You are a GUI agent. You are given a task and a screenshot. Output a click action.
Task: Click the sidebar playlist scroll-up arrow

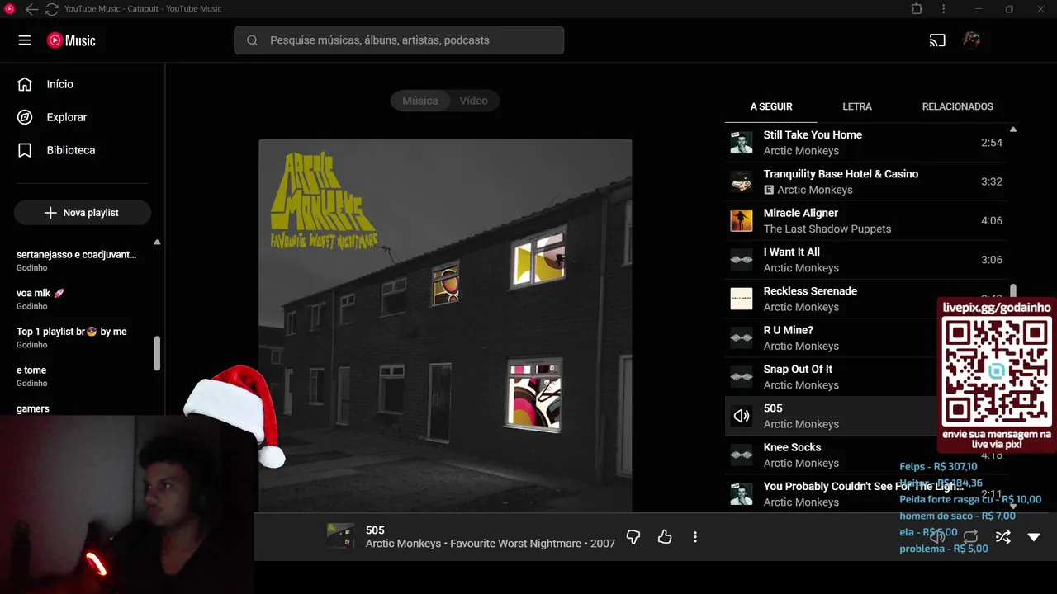point(157,243)
